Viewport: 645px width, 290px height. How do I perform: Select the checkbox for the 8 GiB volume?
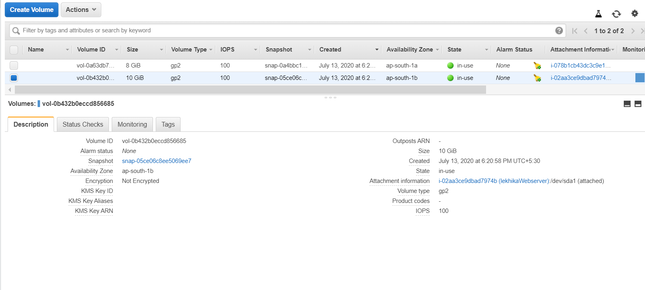[x=14, y=66]
